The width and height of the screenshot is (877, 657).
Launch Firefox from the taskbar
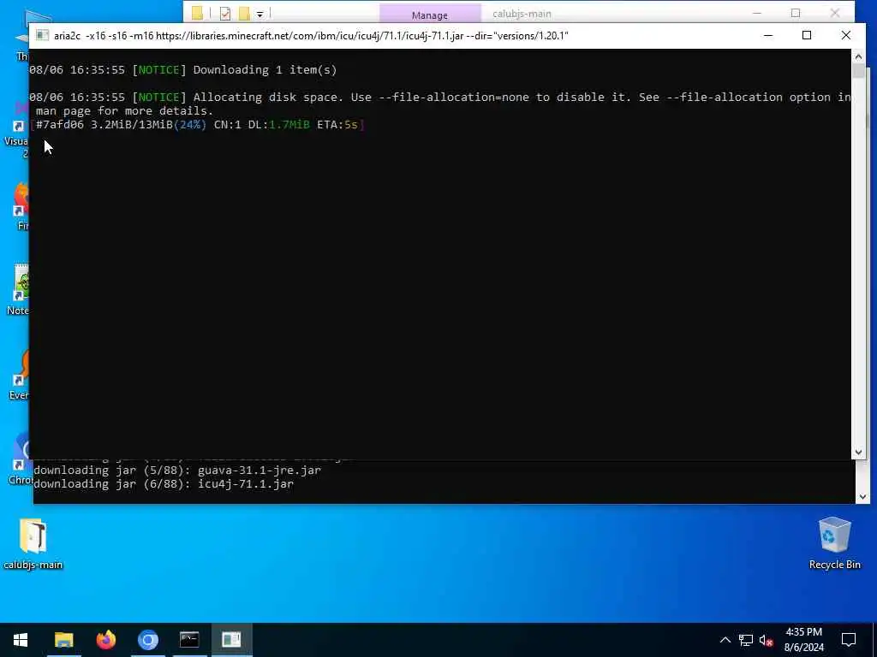pyautogui.click(x=105, y=640)
